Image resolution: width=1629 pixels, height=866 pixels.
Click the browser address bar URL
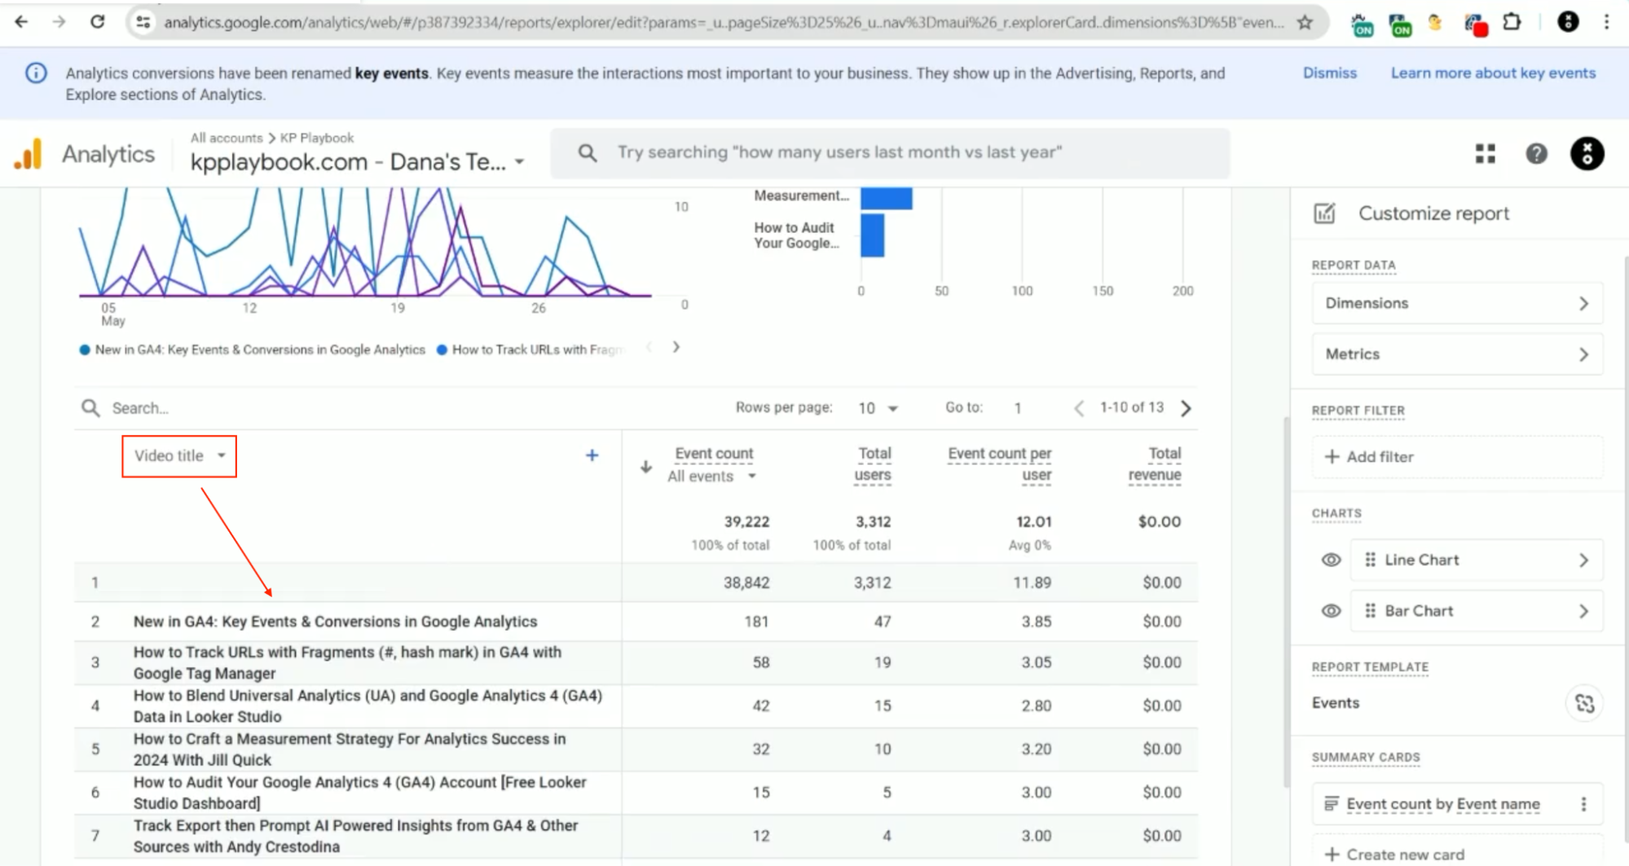pos(724,22)
